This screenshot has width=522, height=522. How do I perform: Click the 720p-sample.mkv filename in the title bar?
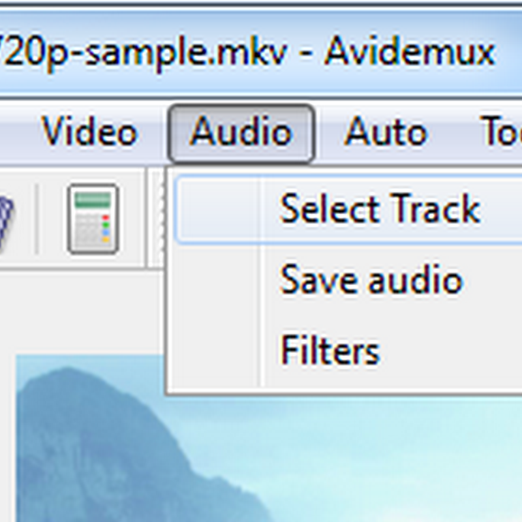(144, 51)
